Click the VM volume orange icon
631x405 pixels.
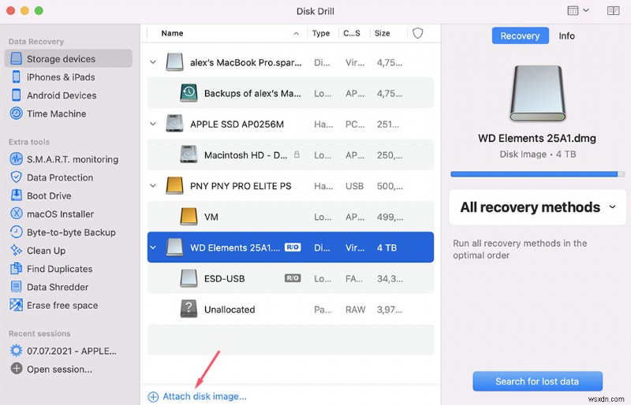[189, 217]
